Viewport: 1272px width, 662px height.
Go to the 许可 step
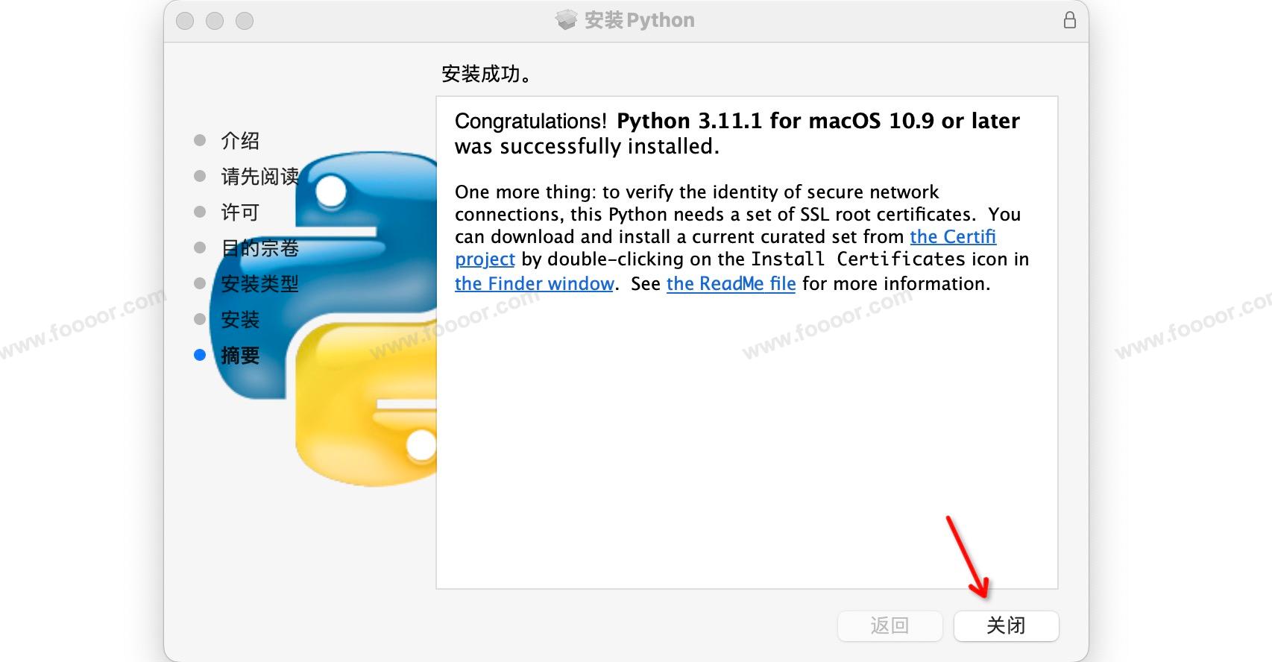[x=240, y=212]
